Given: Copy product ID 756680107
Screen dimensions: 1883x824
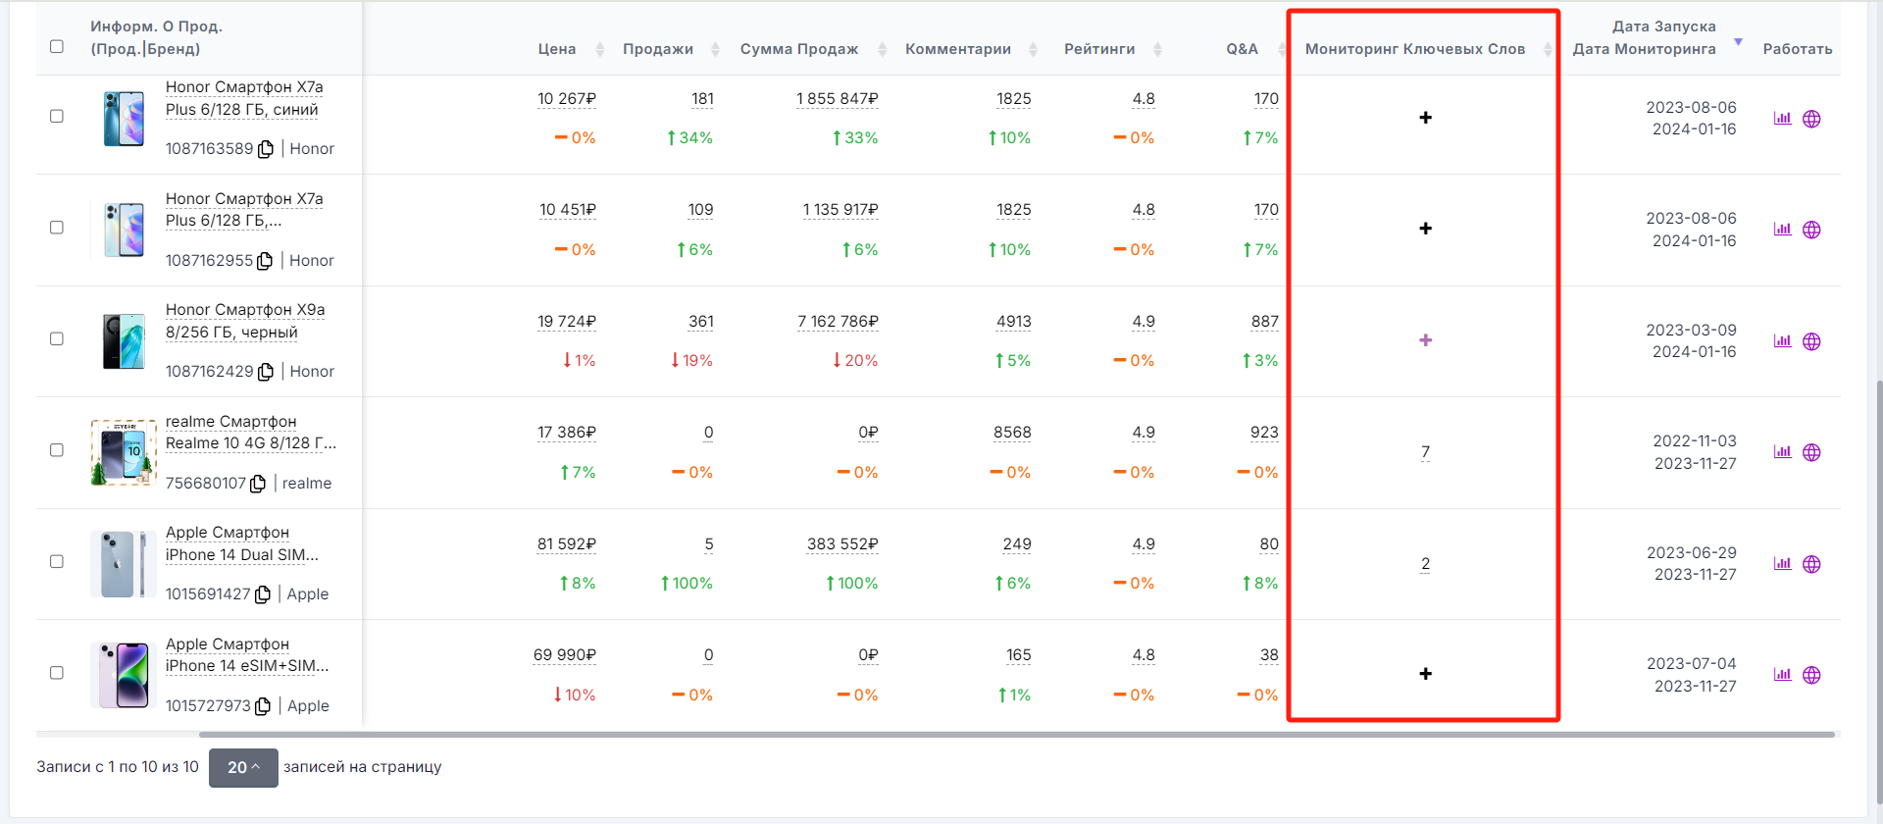Looking at the screenshot, I should (258, 484).
